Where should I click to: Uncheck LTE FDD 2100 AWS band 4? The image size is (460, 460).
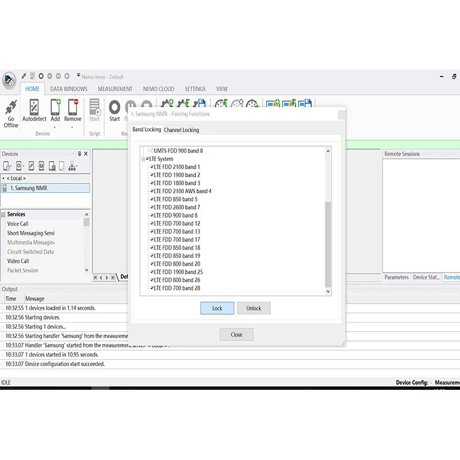(152, 191)
